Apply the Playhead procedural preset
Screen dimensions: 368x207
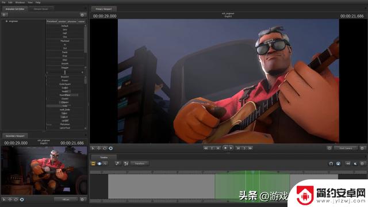(x=65, y=41)
